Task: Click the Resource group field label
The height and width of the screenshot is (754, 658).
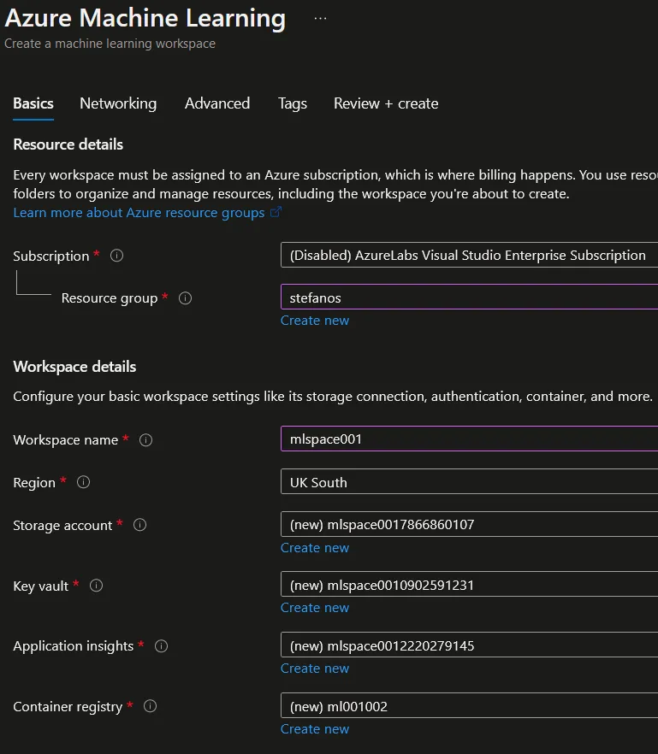Action: pos(110,298)
